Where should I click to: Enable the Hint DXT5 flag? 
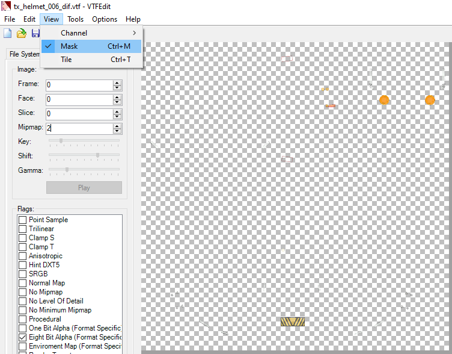click(x=22, y=265)
